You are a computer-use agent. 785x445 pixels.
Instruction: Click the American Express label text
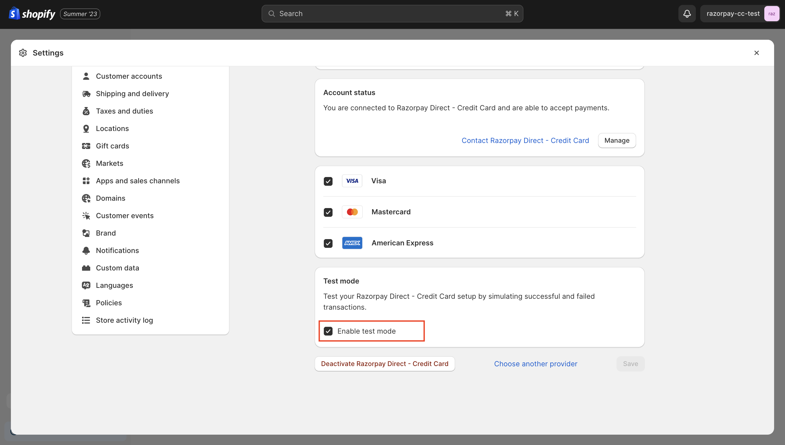(402, 243)
